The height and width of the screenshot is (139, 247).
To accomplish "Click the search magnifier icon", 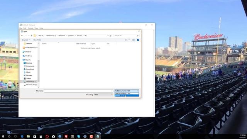I will point(137,36).
